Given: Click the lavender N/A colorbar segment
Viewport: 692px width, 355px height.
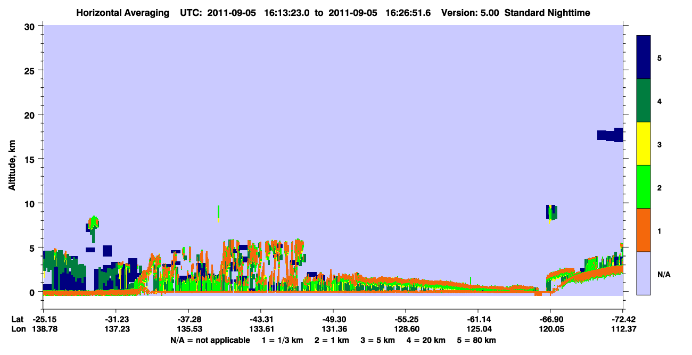Looking at the screenshot, I should [x=644, y=273].
